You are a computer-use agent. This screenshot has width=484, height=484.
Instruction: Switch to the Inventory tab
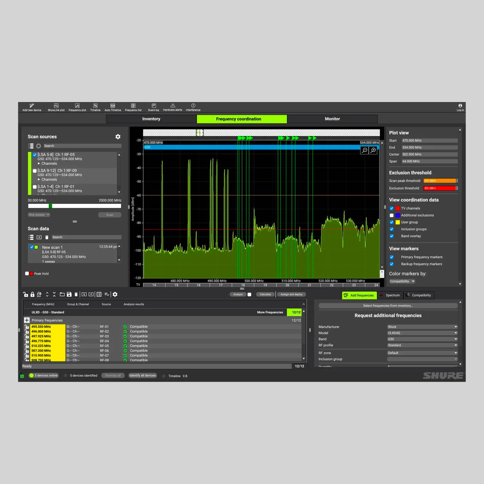(151, 119)
